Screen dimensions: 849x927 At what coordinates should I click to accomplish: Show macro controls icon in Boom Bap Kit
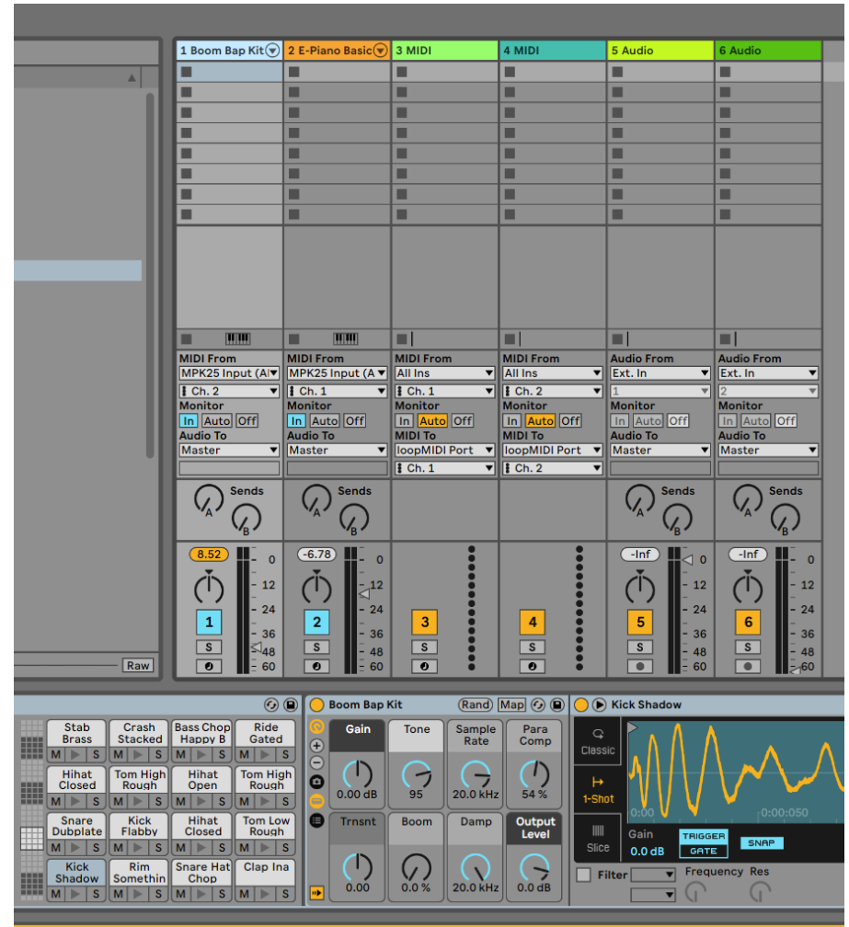[x=317, y=727]
